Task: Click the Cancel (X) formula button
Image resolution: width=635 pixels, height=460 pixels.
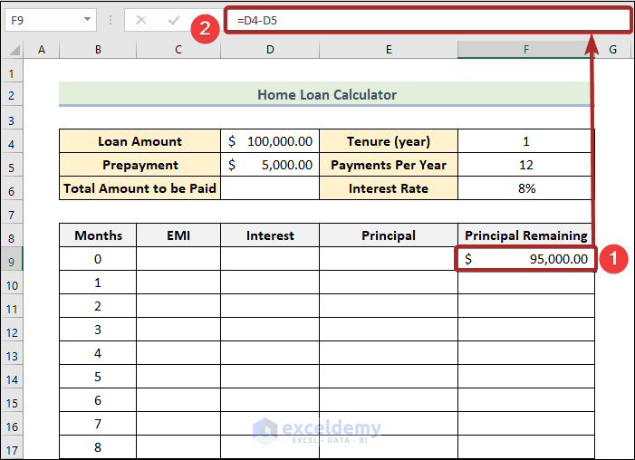Action: pos(141,20)
